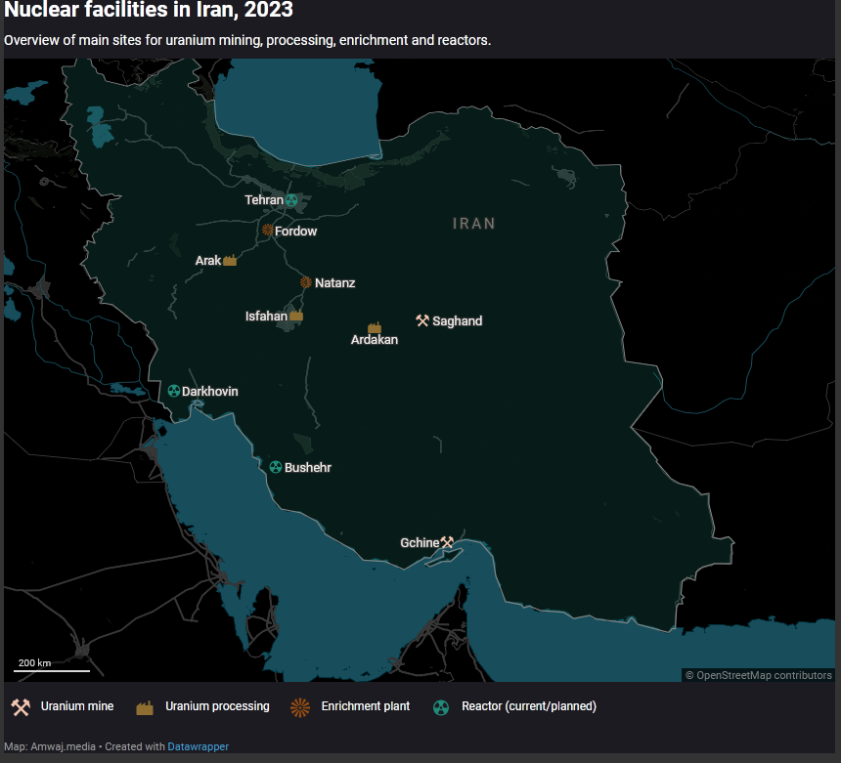Click the Arak uranium processing icon
The height and width of the screenshot is (763, 841).
coord(231,261)
